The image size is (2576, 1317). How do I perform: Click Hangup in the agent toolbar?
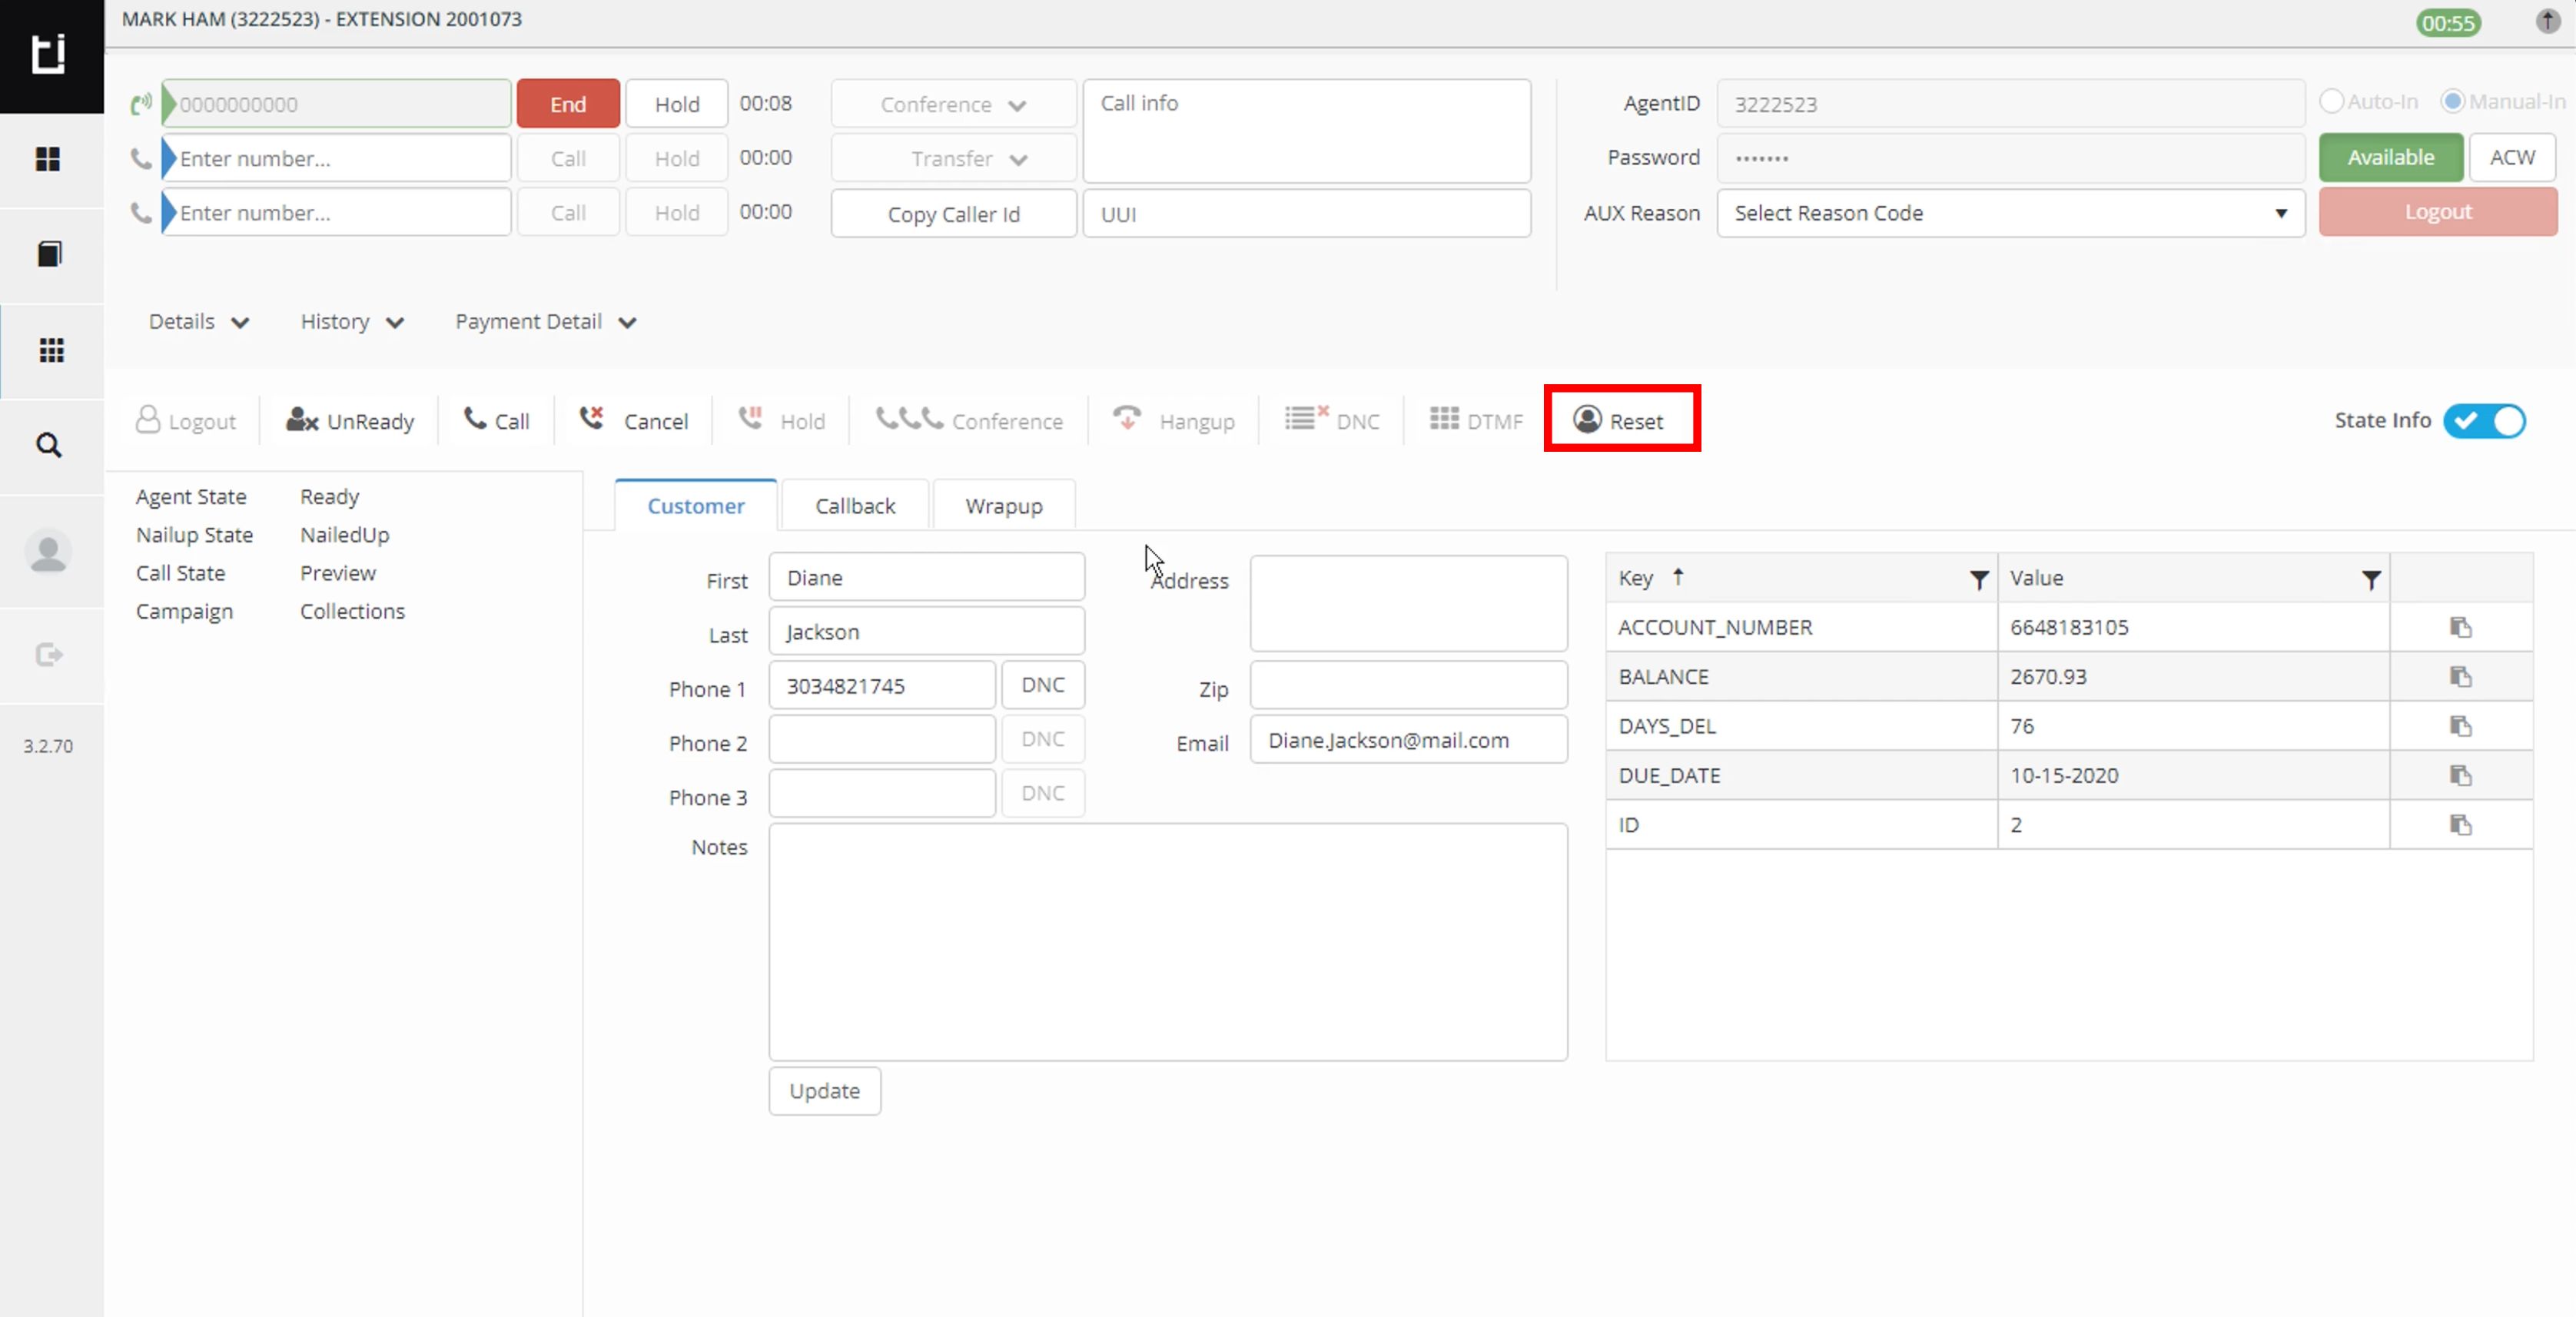1174,421
